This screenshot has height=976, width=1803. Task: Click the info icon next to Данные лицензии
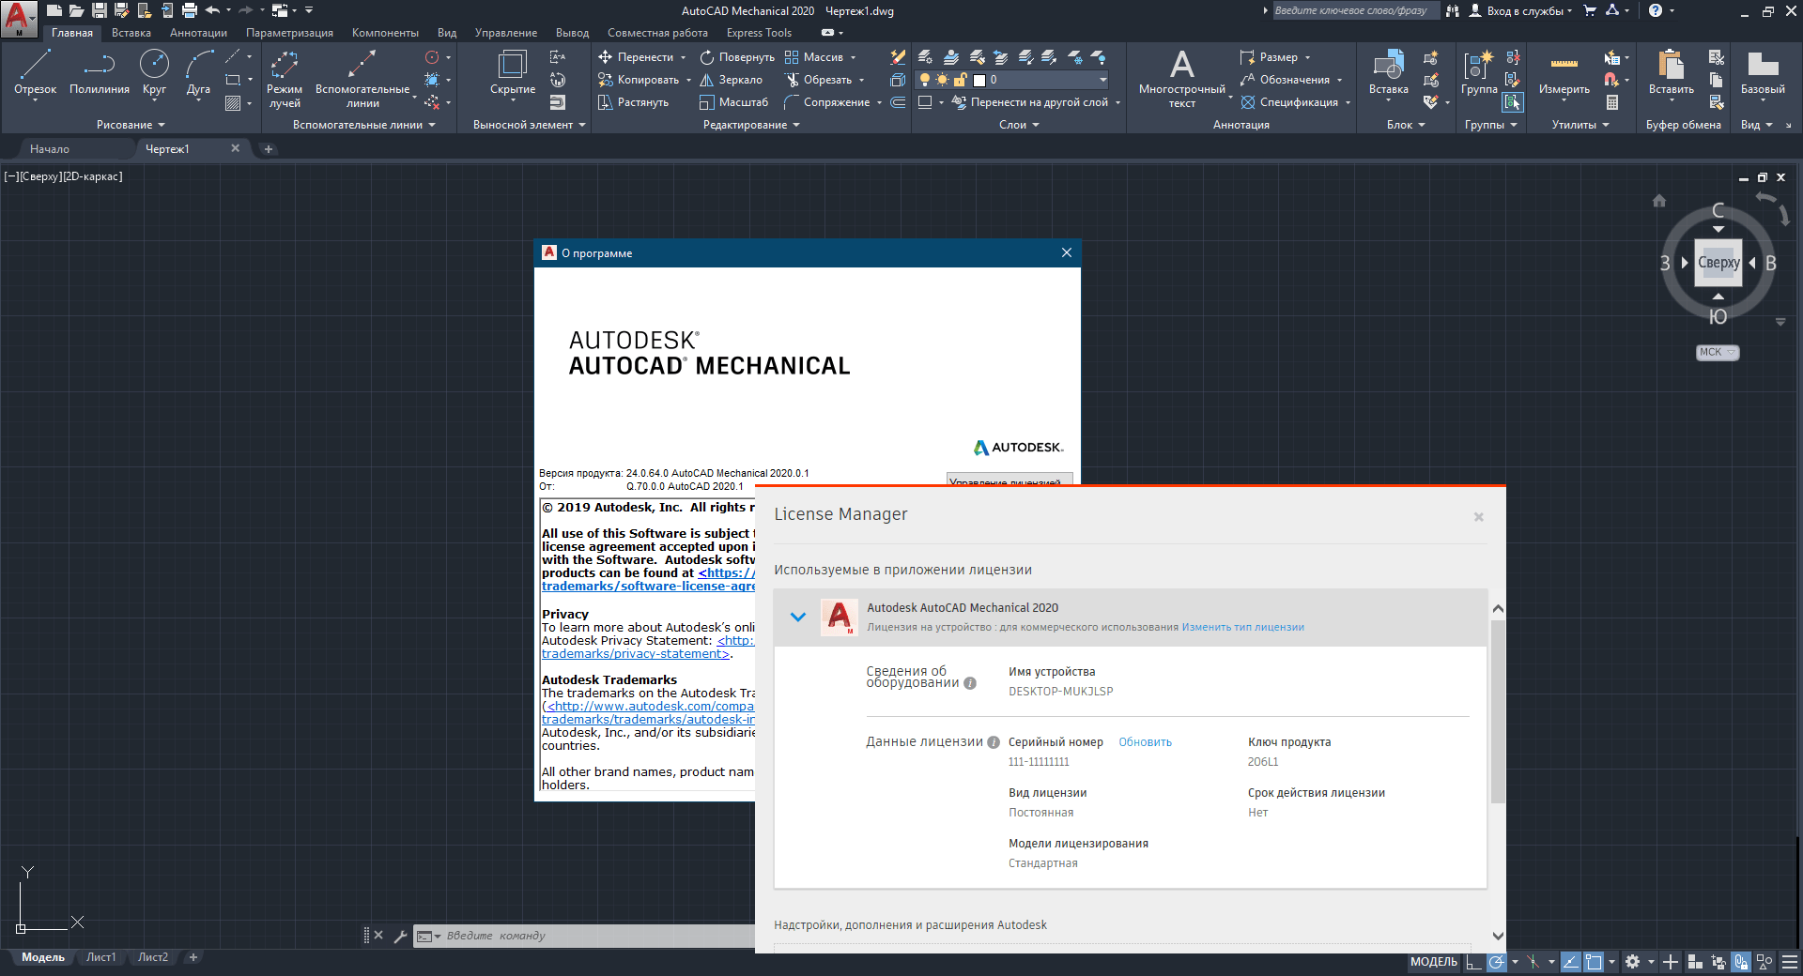[994, 742]
